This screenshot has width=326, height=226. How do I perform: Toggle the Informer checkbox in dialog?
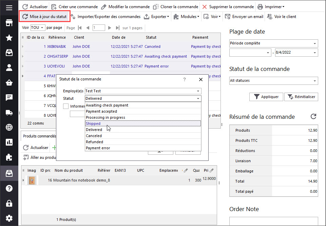[x=66, y=106]
